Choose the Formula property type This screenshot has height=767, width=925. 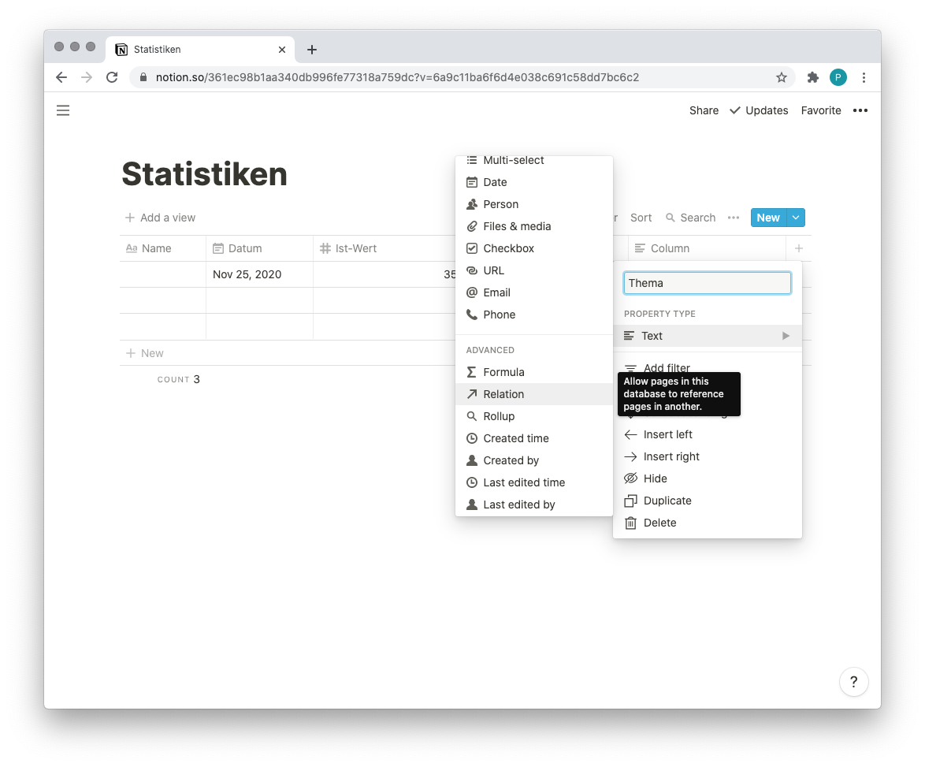(534, 372)
